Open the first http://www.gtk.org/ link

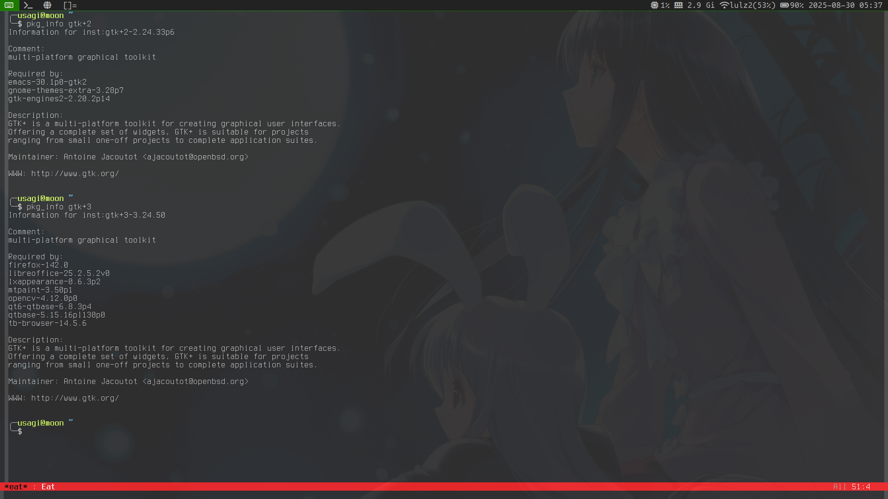point(75,174)
